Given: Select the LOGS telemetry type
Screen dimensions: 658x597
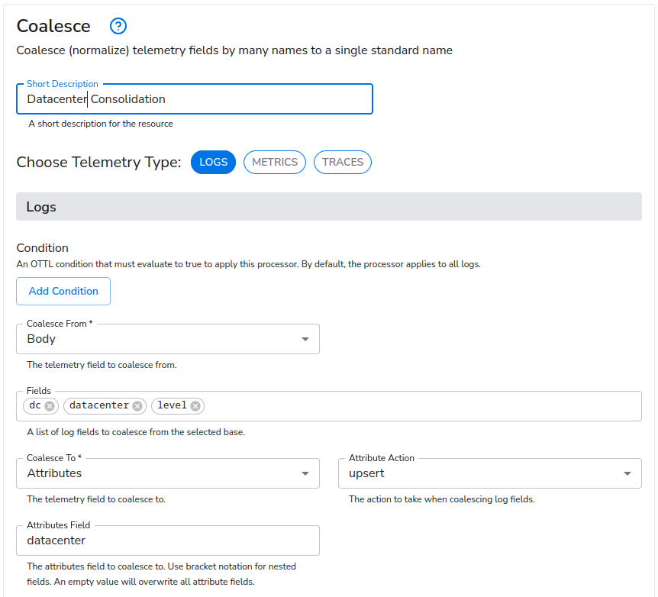Looking at the screenshot, I should point(213,162).
